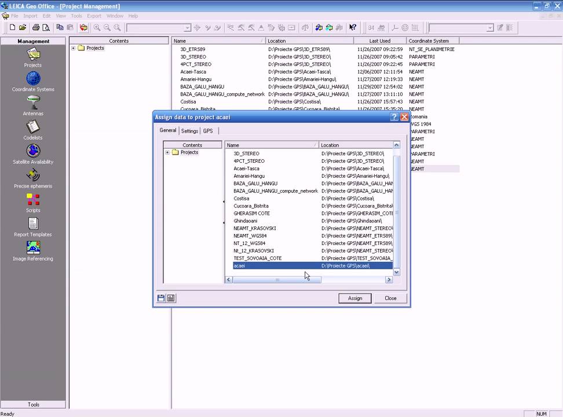The width and height of the screenshot is (563, 417).
Task: Click the Zoom Out magnifier icon
Action: (107, 28)
